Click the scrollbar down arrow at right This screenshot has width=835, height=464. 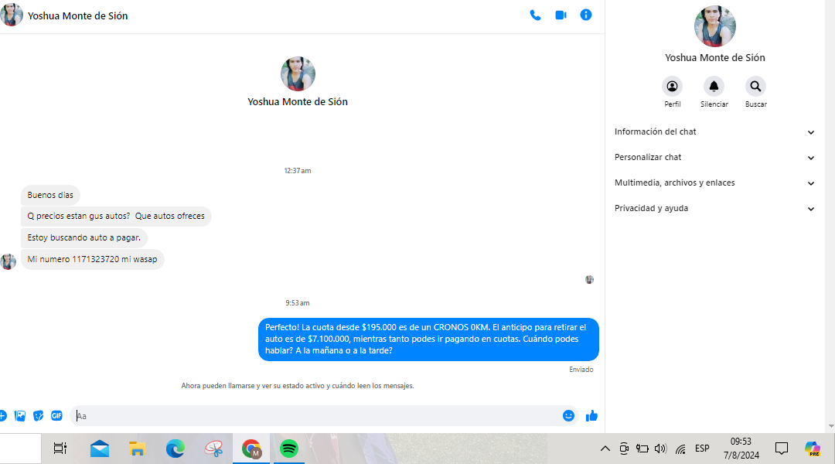(830, 426)
